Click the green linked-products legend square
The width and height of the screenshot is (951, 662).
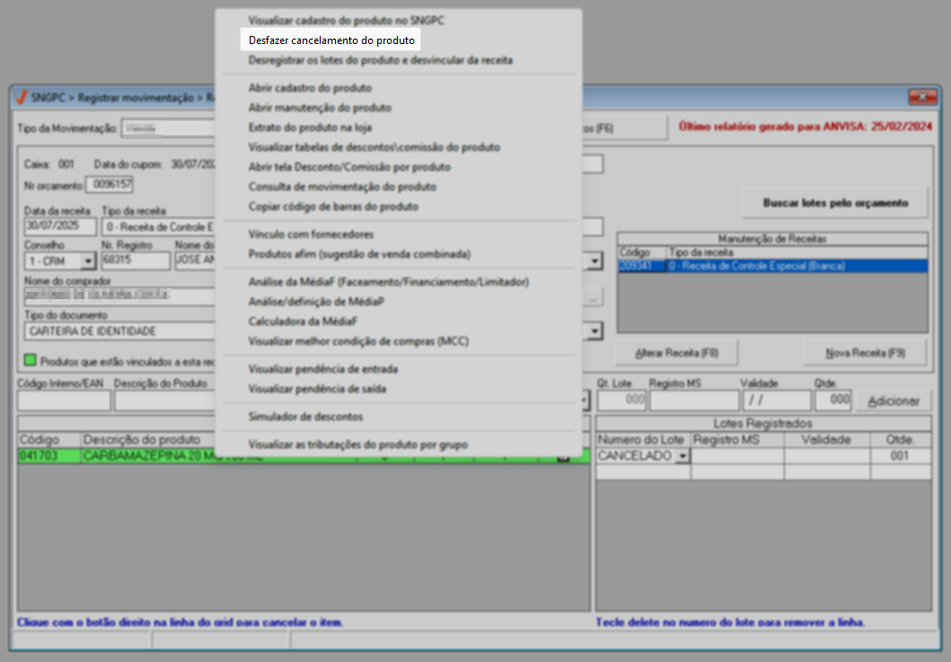point(31,360)
